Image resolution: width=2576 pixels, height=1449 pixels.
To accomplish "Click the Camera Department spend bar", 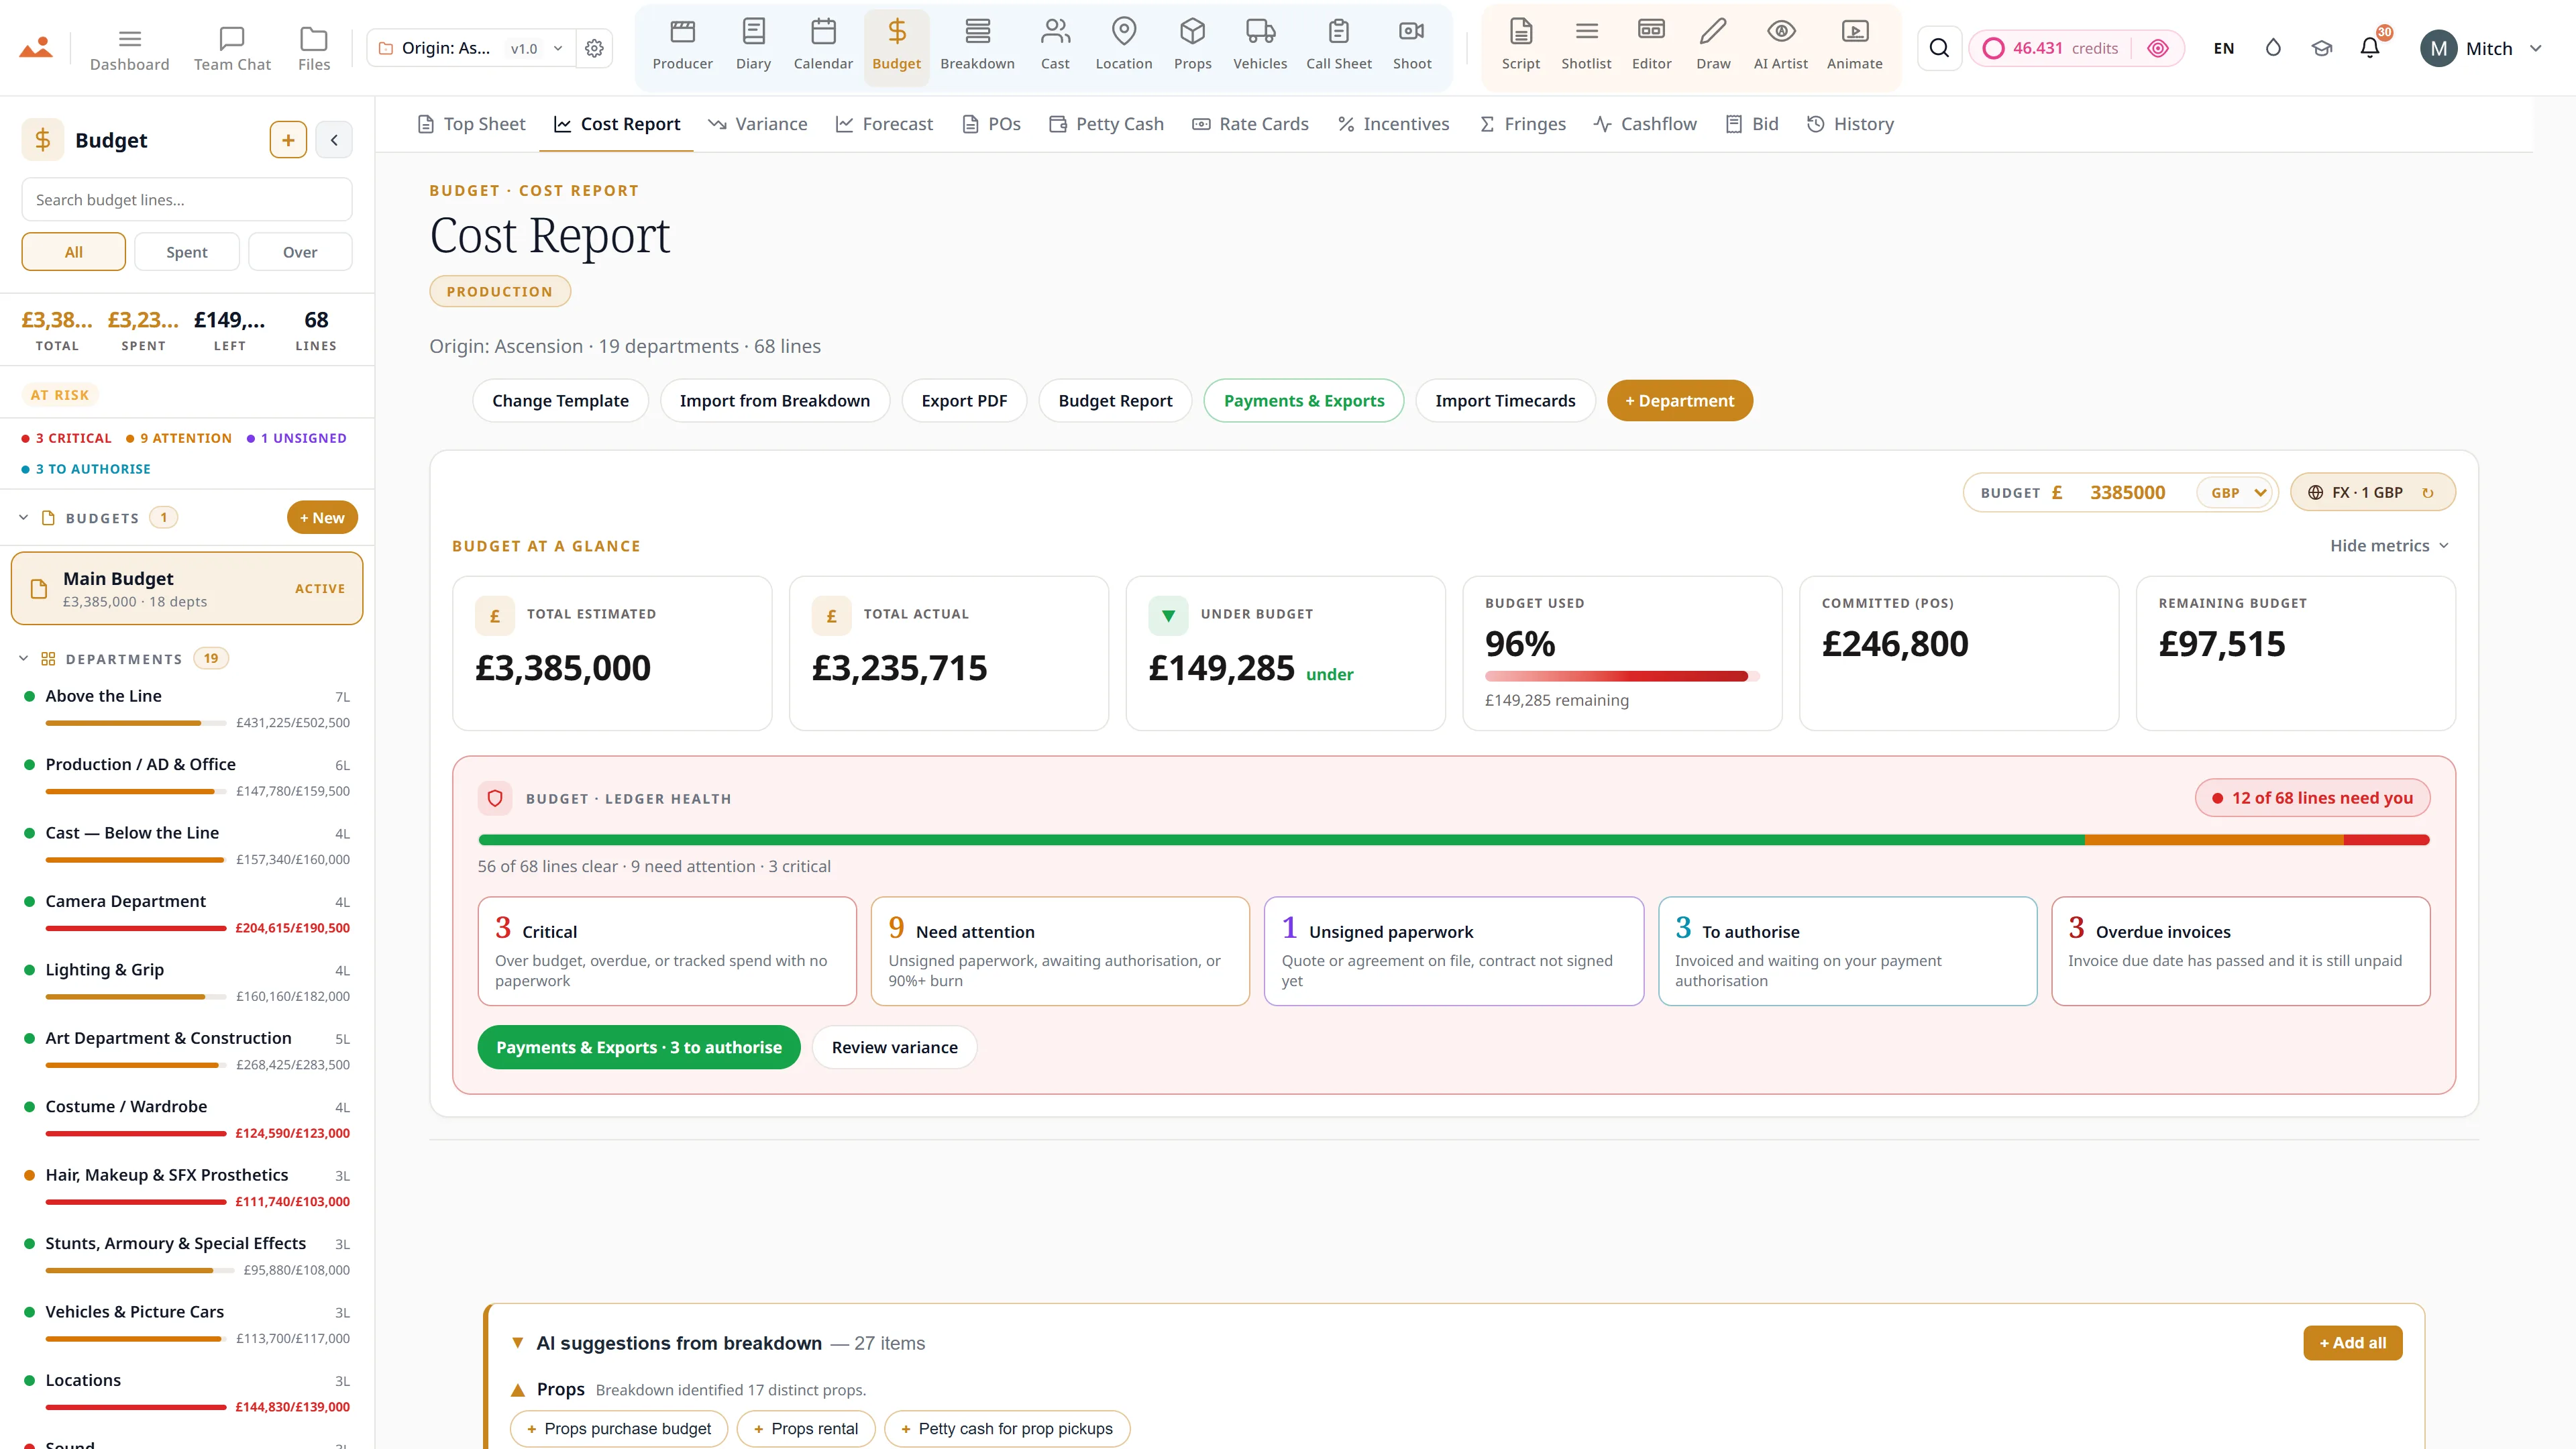I will [x=135, y=928].
